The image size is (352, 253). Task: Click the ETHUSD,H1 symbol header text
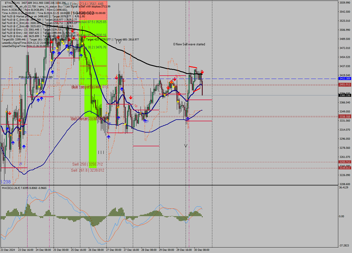(12, 3)
